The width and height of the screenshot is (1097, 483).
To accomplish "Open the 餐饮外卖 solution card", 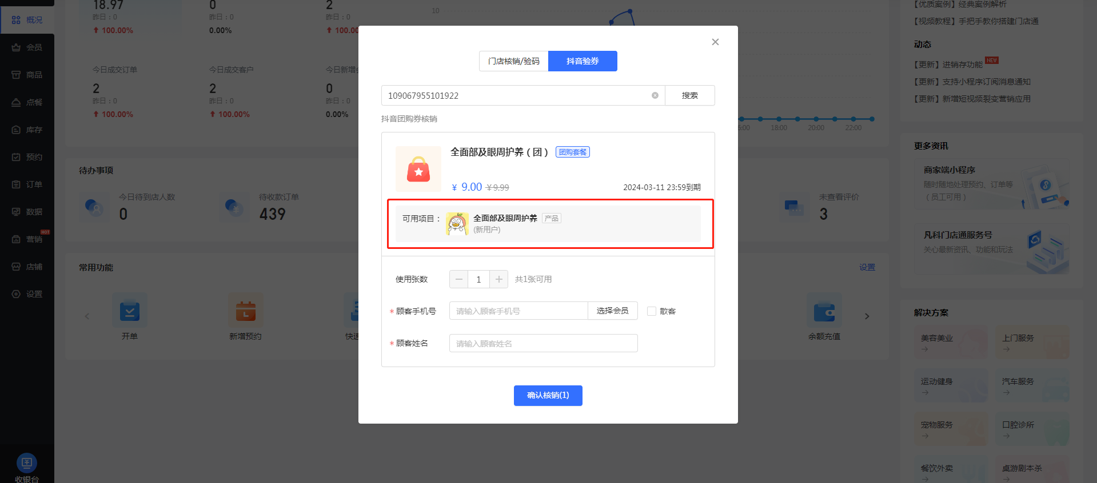I will [x=951, y=470].
